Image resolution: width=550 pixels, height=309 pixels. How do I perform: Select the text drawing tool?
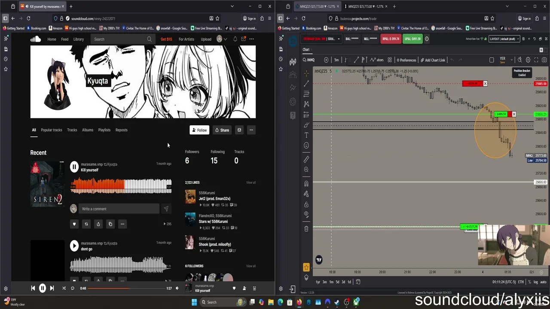(x=306, y=135)
